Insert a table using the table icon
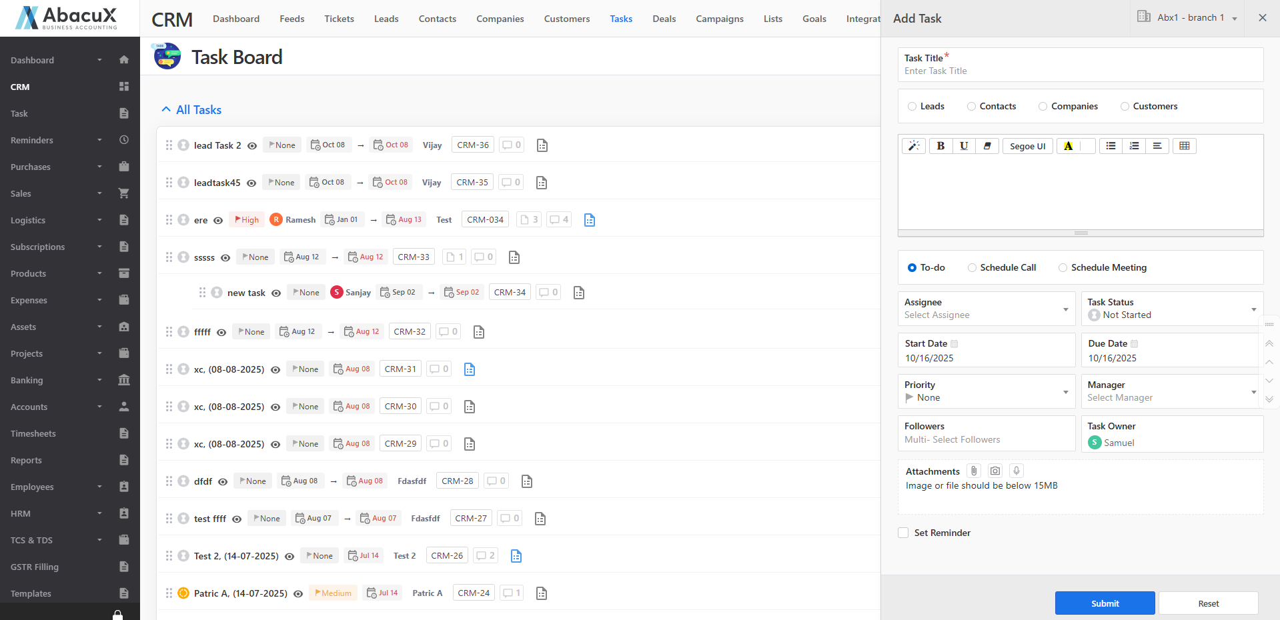This screenshot has height=620, width=1280. (x=1185, y=146)
